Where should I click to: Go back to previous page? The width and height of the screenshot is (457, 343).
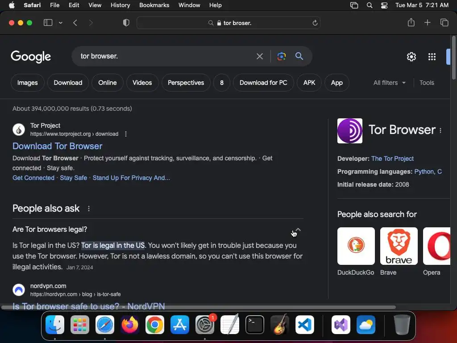tap(75, 23)
